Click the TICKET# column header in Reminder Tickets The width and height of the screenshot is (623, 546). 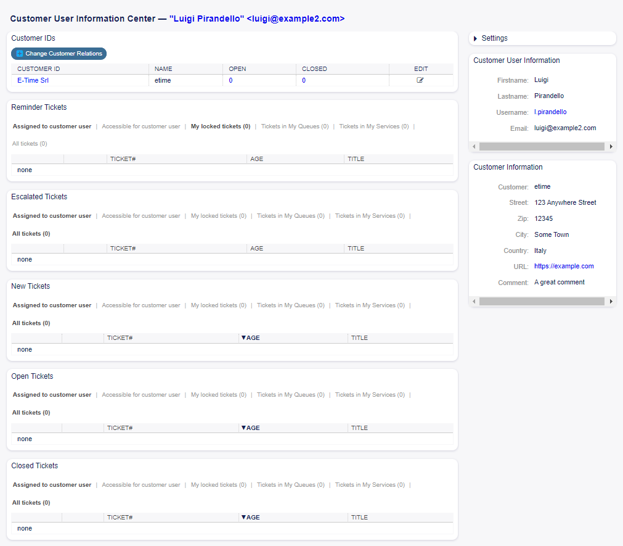click(121, 159)
